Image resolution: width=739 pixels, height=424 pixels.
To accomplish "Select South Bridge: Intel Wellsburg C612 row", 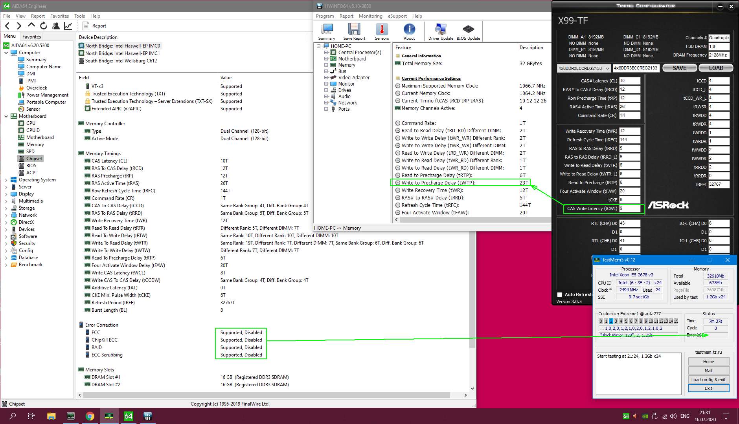I will pos(118,61).
